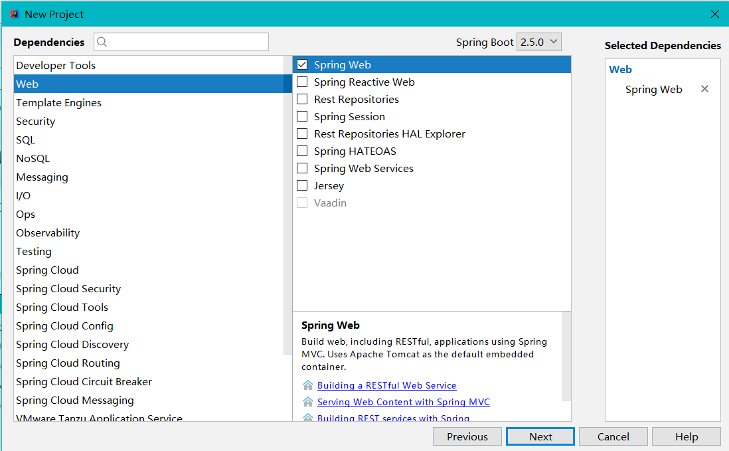Select the Spring Cloud Security category

[149, 288]
